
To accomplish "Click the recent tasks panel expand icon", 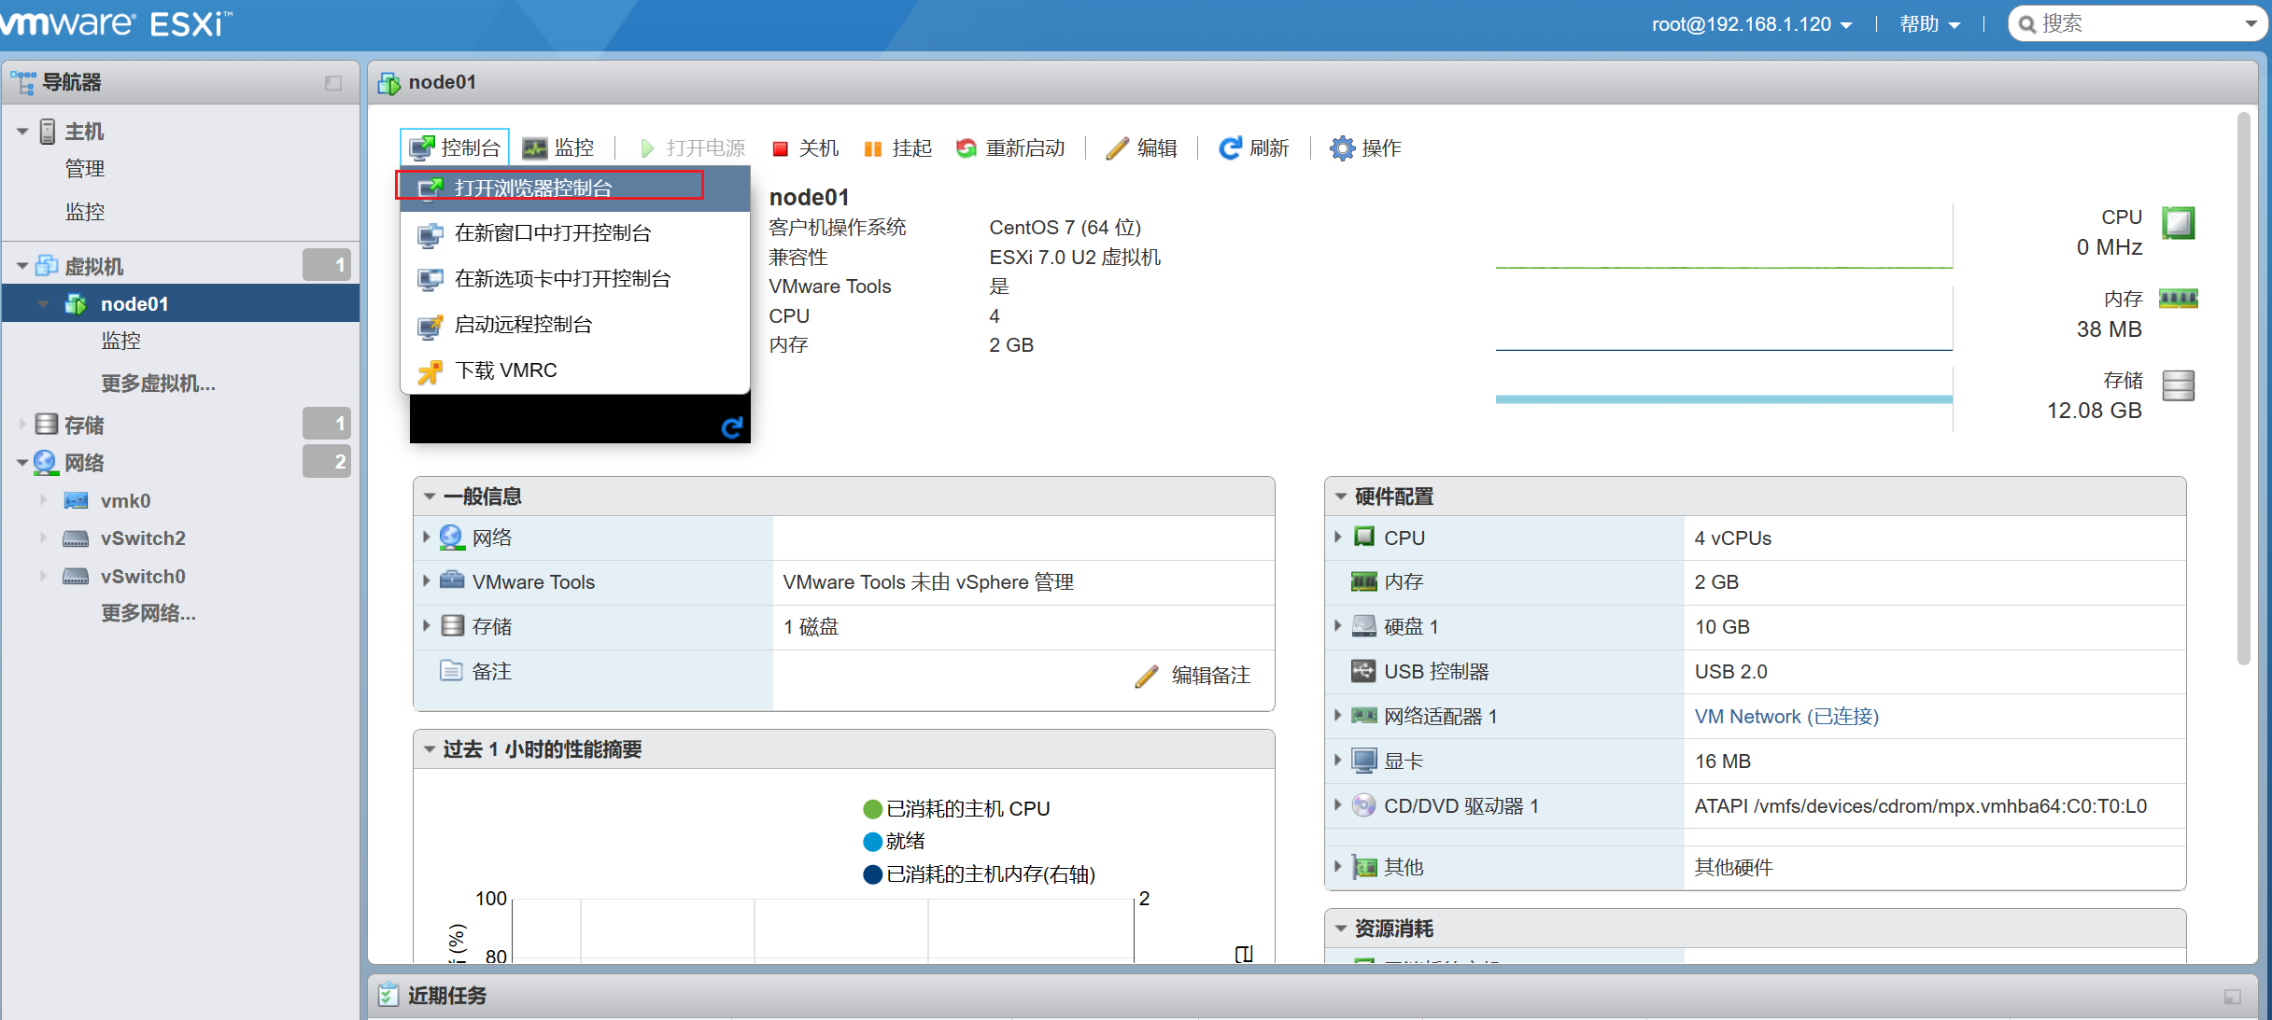I will click(2233, 997).
